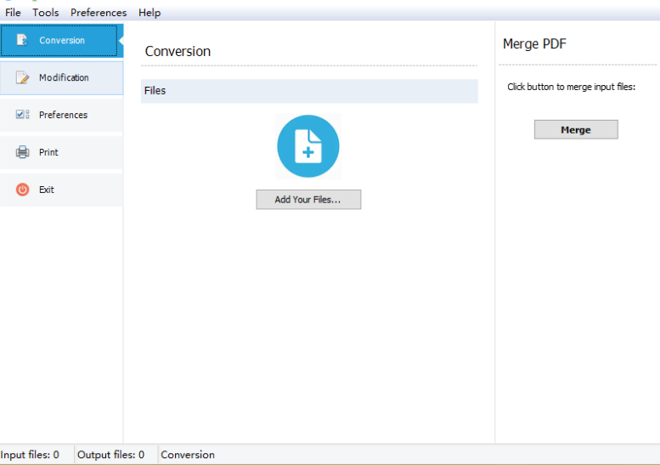Open the Tools menu
Image resolution: width=660 pixels, height=465 pixels.
pos(46,13)
